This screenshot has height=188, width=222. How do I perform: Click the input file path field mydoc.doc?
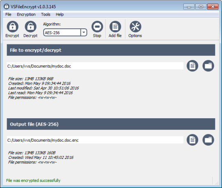point(95,66)
